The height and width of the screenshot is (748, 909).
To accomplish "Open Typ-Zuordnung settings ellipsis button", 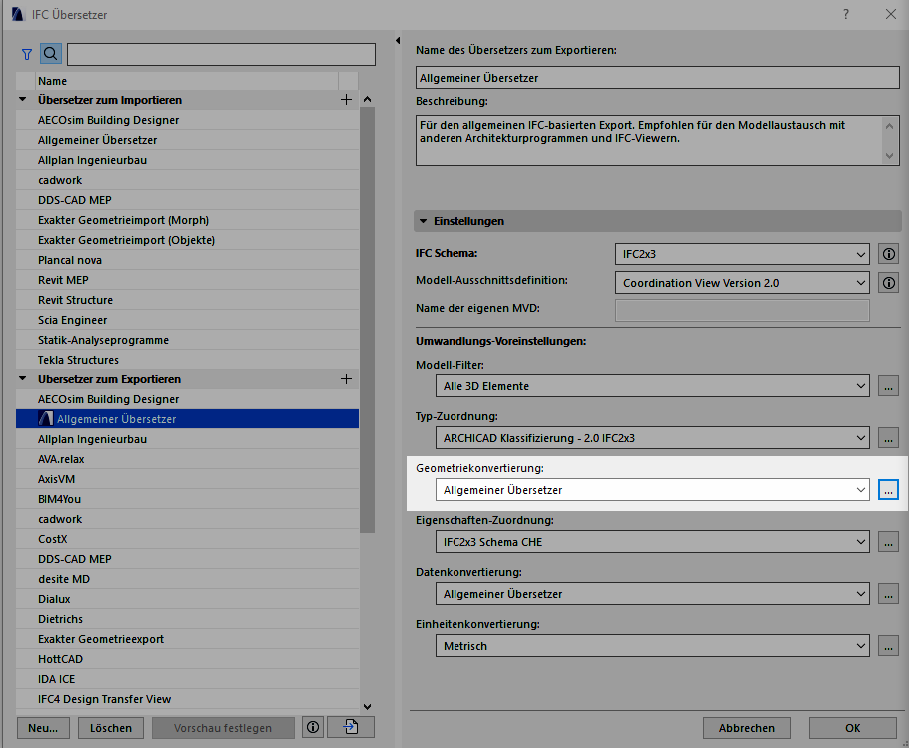I will (x=889, y=438).
